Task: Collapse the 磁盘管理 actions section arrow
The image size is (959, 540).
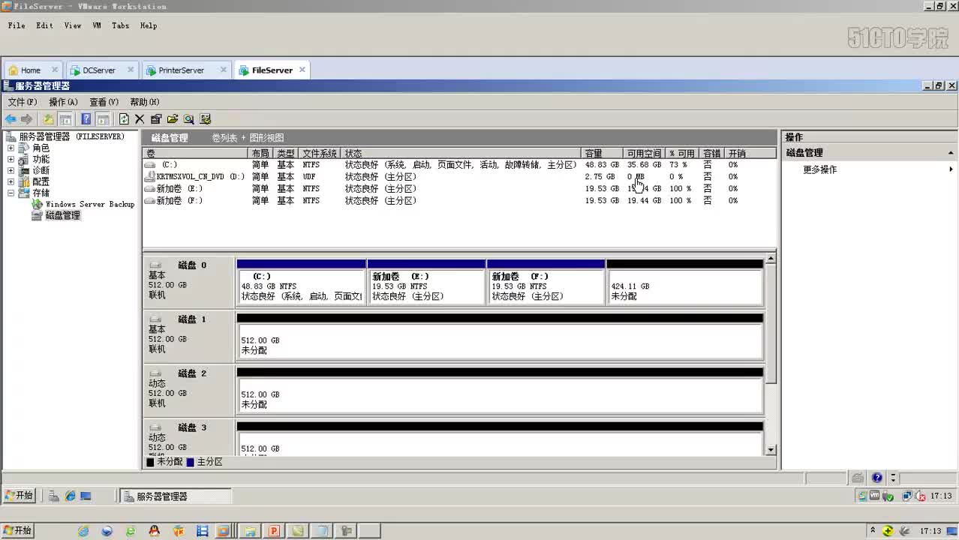Action: (951, 153)
